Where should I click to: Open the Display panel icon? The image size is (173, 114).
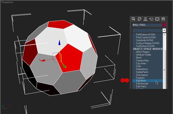click(x=157, y=19)
